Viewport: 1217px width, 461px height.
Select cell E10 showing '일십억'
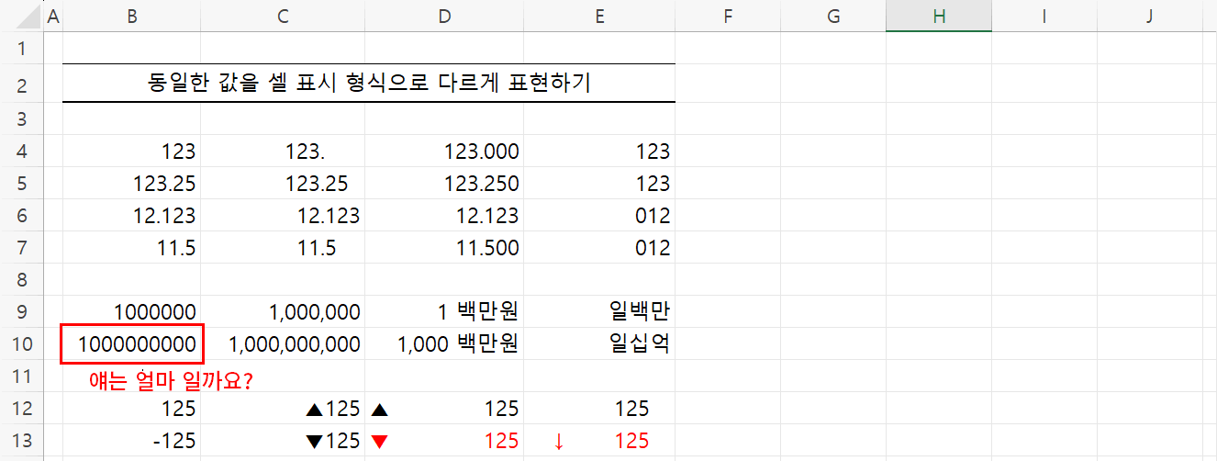tap(599, 344)
